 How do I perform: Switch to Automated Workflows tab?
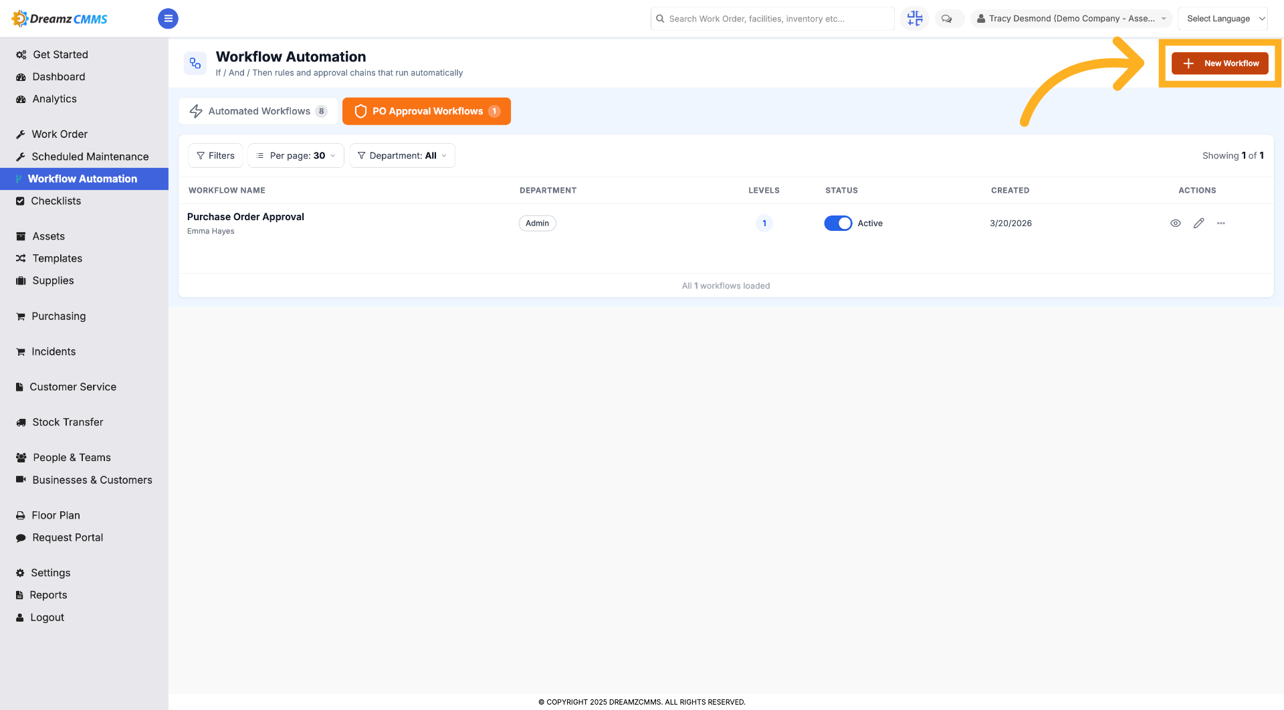pyautogui.click(x=258, y=111)
